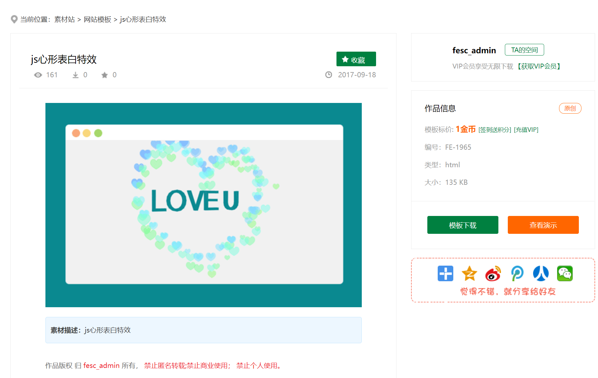The height and width of the screenshot is (378, 598).
Task: Click the green 收藏 favorite button
Action: [x=356, y=59]
